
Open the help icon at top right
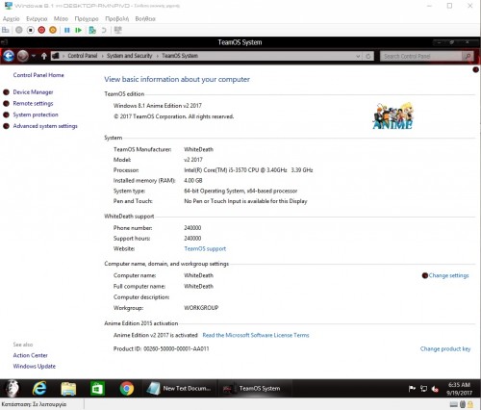tap(476, 69)
